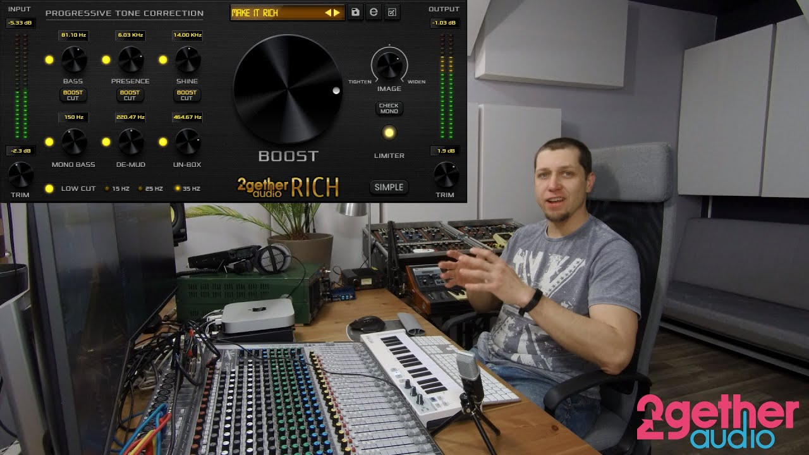Click the output level meter

pos(446,86)
